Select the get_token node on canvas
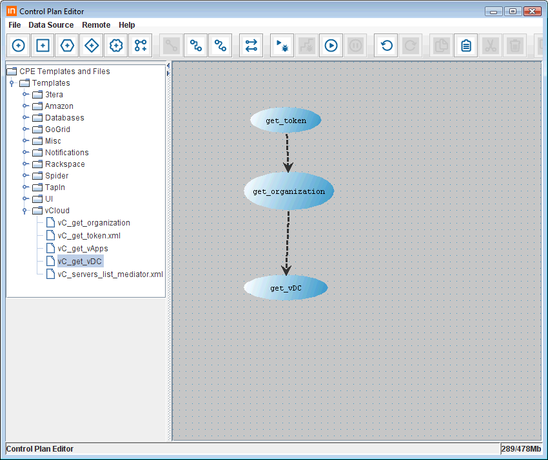Image resolution: width=548 pixels, height=460 pixels. click(286, 120)
